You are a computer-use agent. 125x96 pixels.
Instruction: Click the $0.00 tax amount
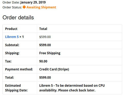click(x=43, y=61)
